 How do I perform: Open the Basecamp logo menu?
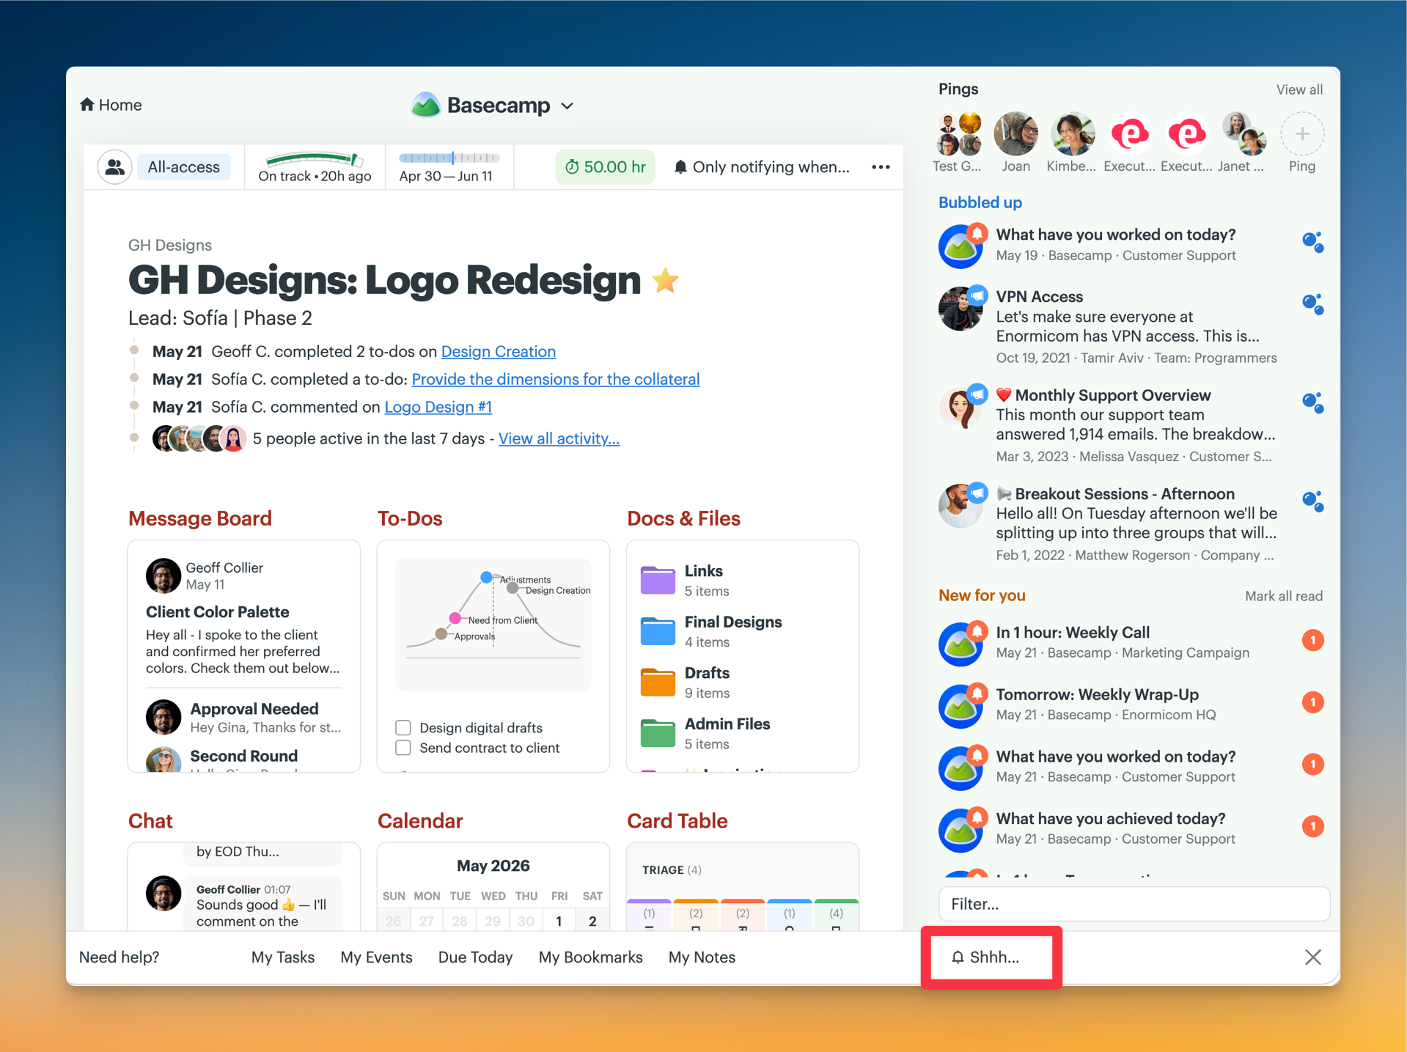point(493,106)
